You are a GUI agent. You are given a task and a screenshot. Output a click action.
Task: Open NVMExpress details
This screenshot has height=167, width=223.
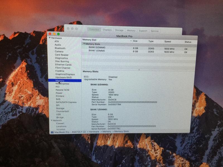tap(62, 84)
